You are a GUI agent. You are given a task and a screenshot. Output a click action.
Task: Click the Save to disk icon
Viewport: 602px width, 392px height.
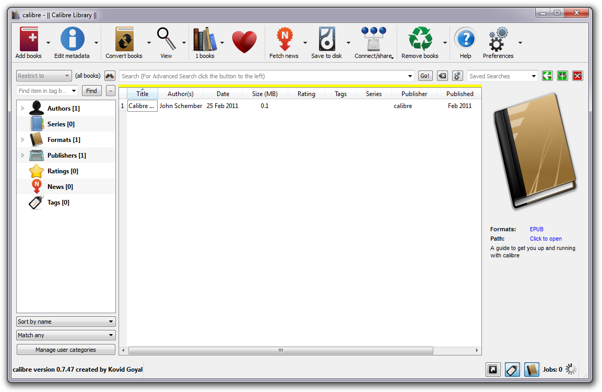click(x=327, y=39)
